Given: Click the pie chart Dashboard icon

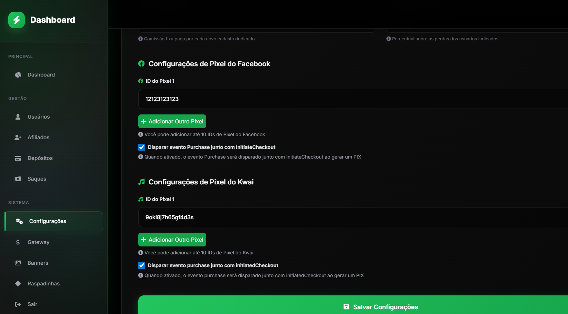Looking at the screenshot, I should point(18,75).
